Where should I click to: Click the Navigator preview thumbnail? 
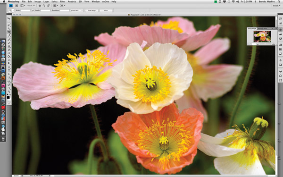point(262,36)
